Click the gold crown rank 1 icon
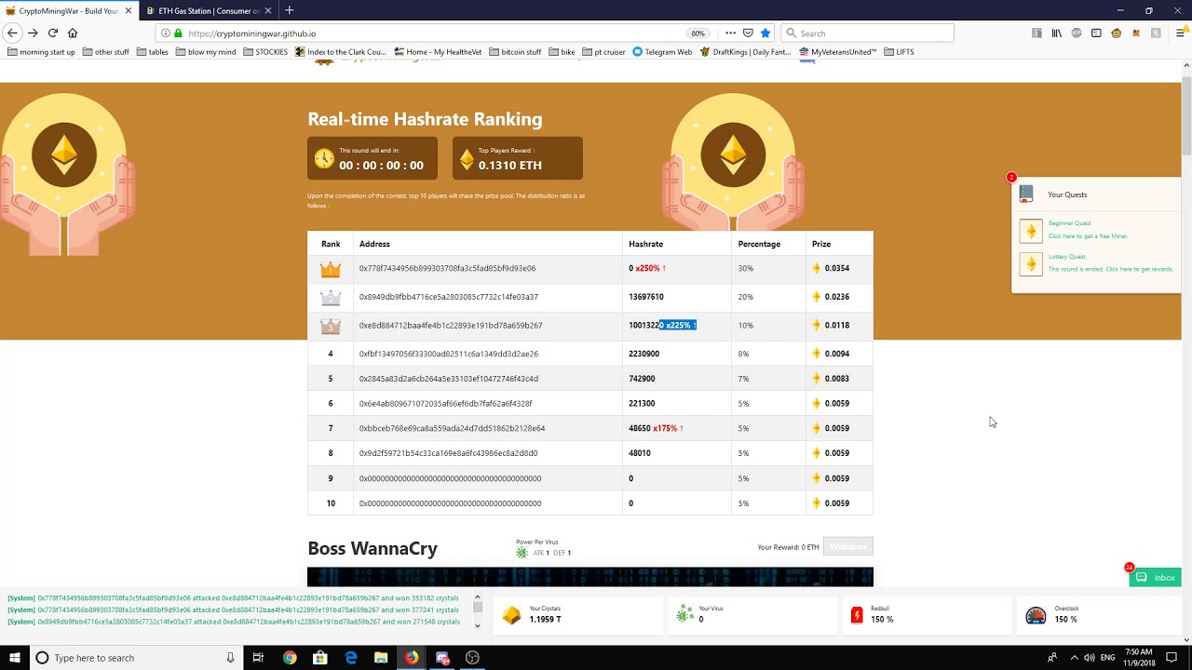Image resolution: width=1192 pixels, height=670 pixels. pos(331,269)
